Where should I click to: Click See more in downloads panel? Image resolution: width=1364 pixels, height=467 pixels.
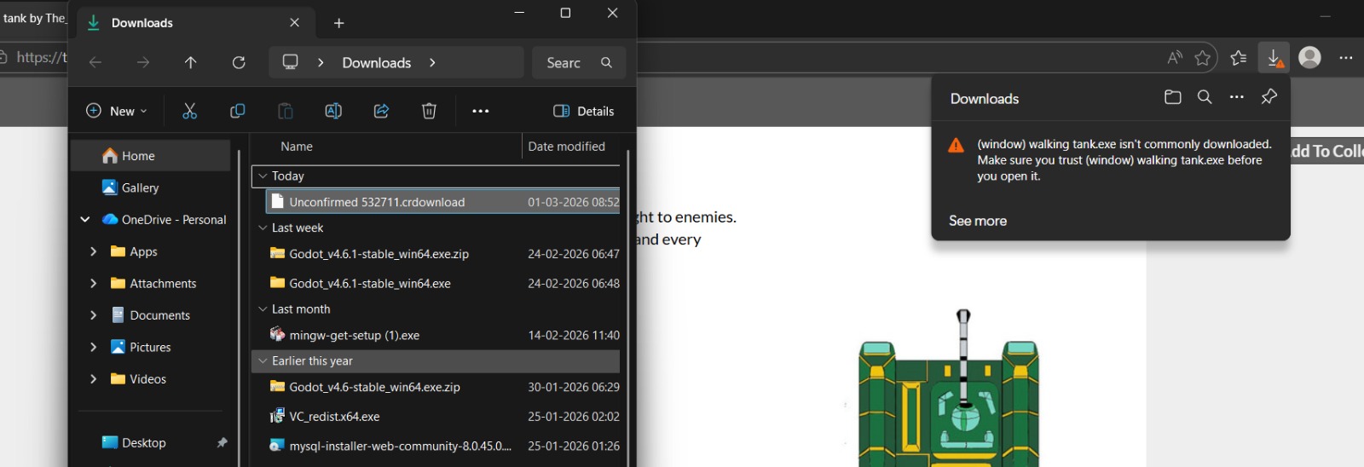pyautogui.click(x=978, y=221)
